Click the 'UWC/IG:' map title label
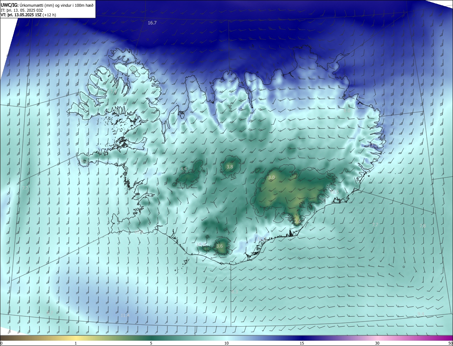 click(x=10, y=5)
